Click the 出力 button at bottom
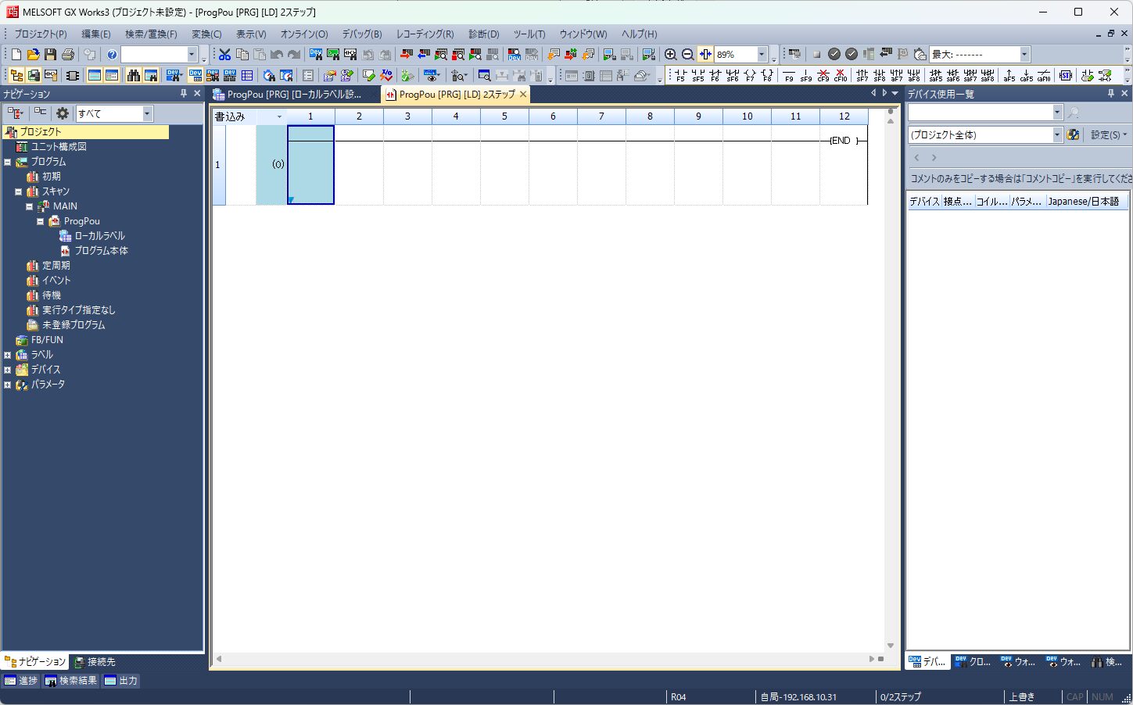Viewport: 1133px width, 705px height. coord(121,681)
